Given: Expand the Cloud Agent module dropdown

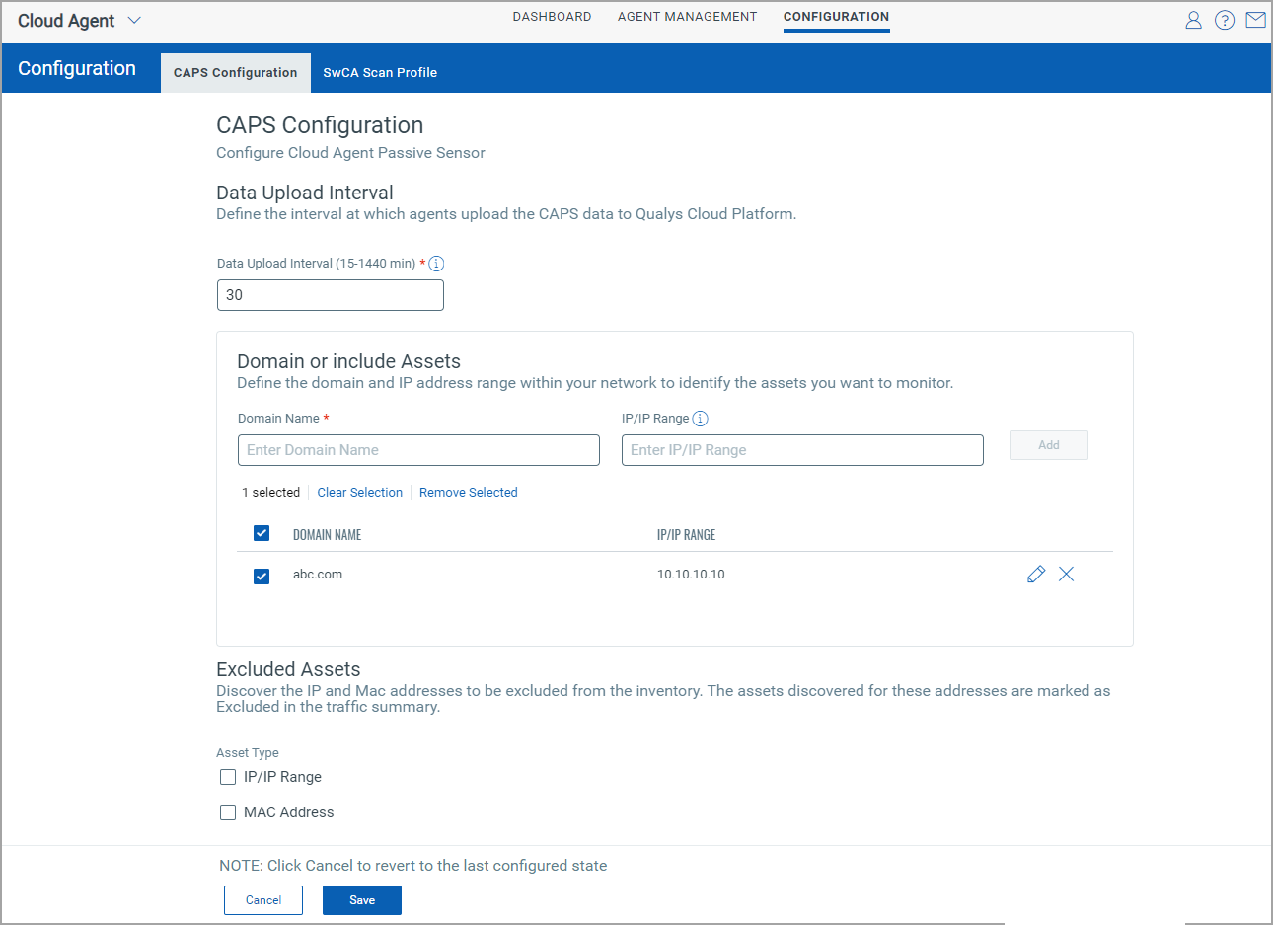Looking at the screenshot, I should coord(134,21).
